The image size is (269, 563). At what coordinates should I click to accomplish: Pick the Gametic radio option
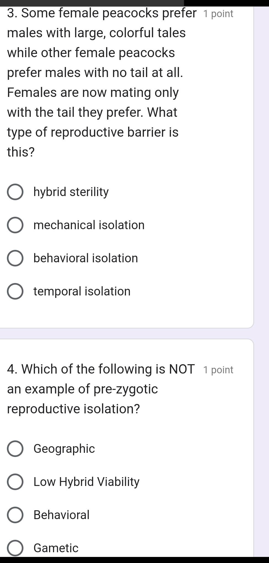15,548
